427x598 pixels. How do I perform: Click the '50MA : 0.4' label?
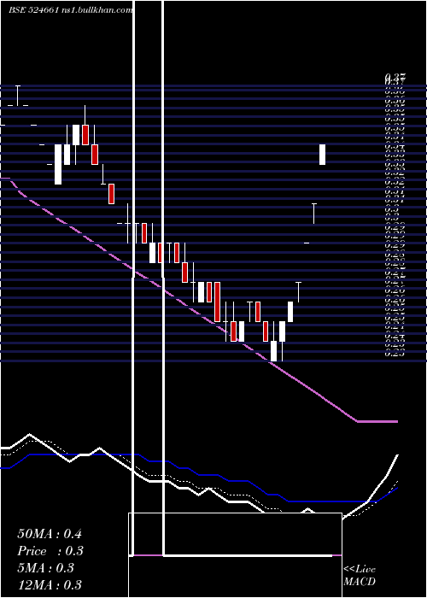[x=50, y=534]
